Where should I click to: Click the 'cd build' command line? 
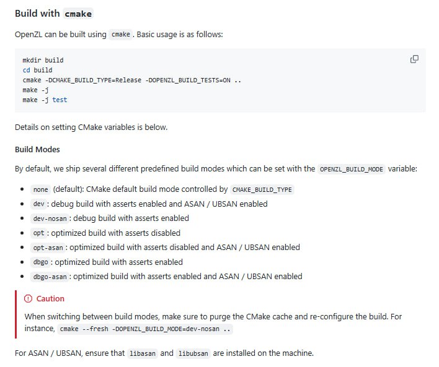click(37, 71)
